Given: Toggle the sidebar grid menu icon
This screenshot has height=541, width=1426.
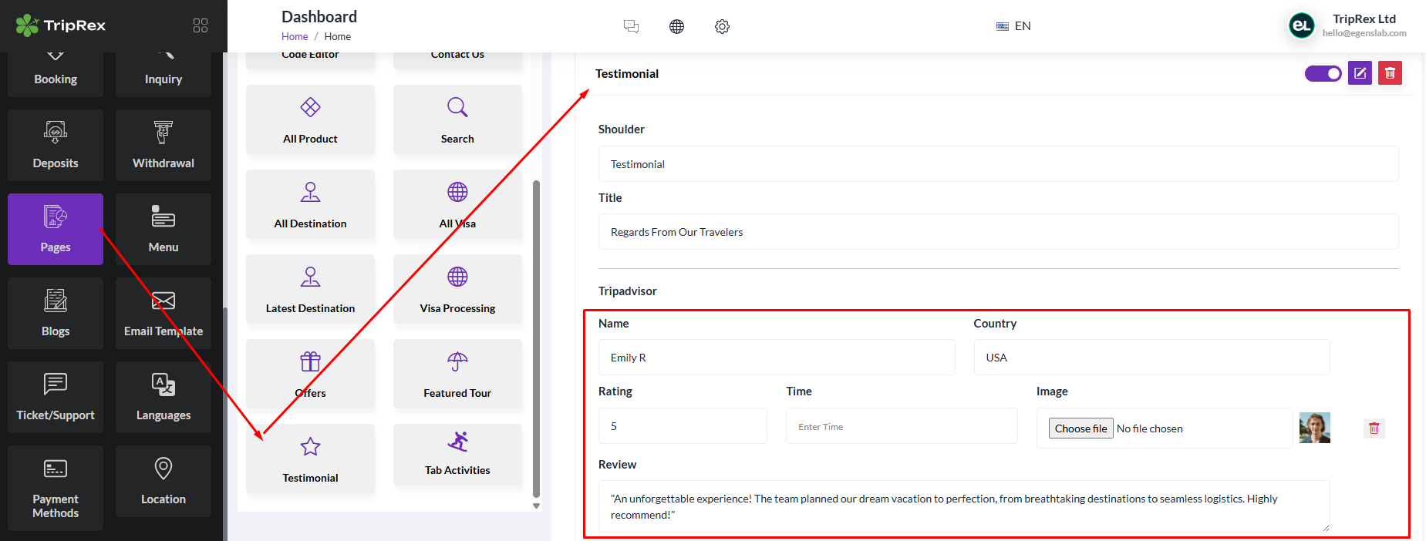Looking at the screenshot, I should tap(201, 25).
